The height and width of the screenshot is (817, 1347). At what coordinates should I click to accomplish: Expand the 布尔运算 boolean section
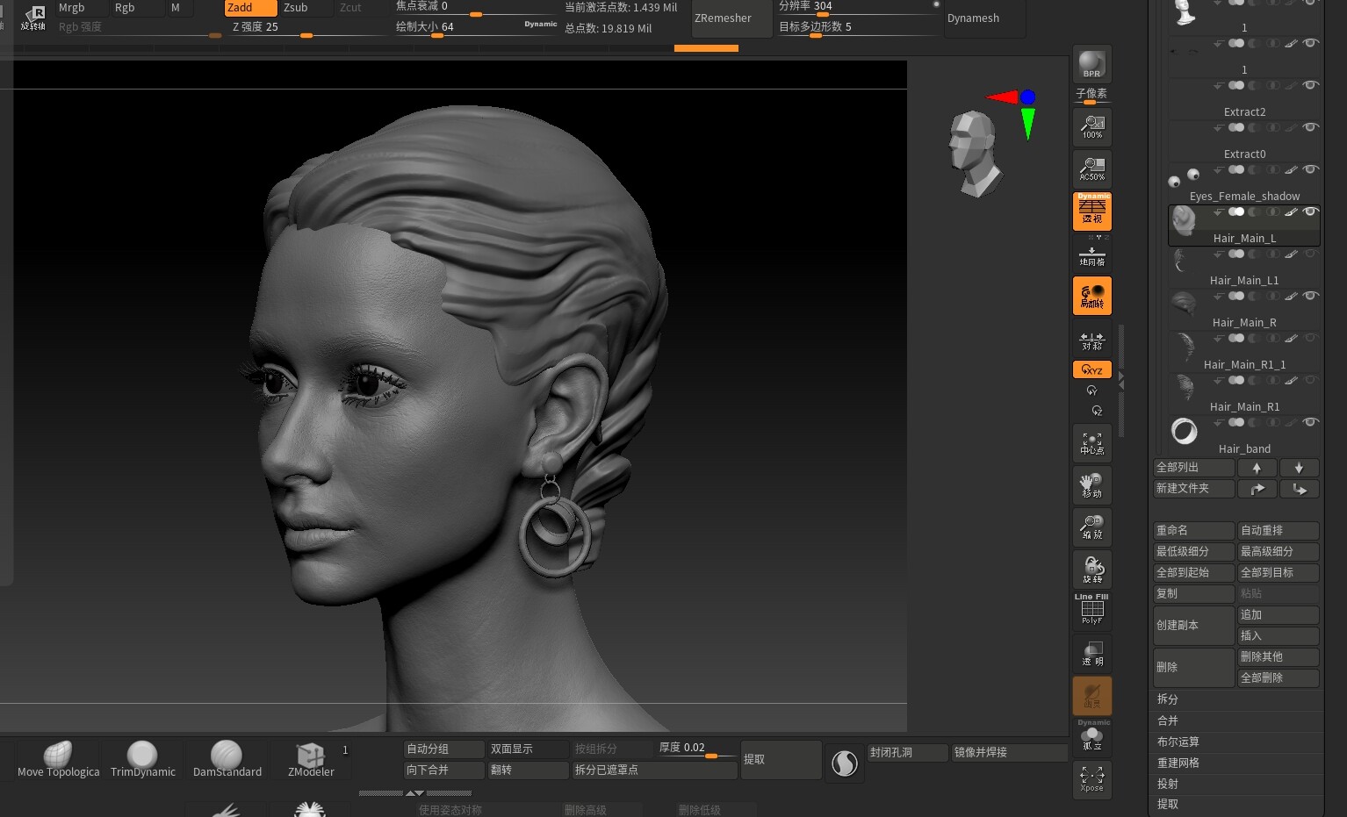(1178, 742)
